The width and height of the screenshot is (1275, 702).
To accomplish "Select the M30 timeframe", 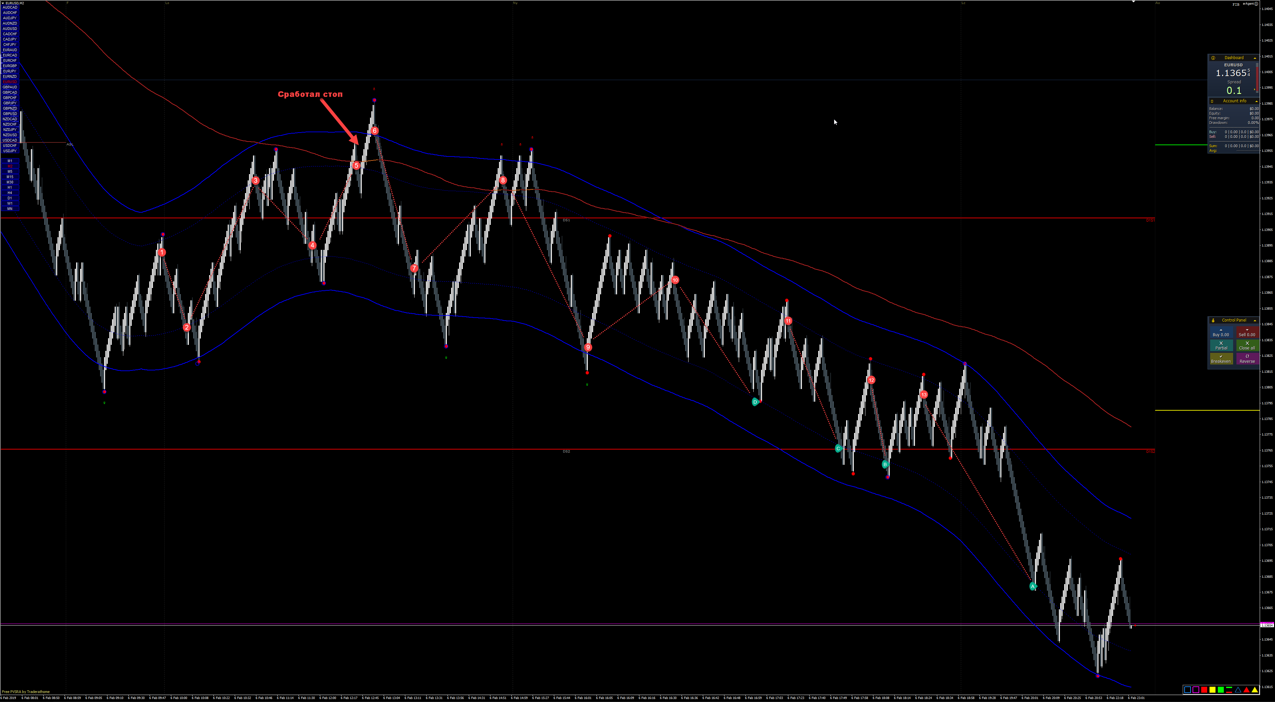I will click(10, 182).
